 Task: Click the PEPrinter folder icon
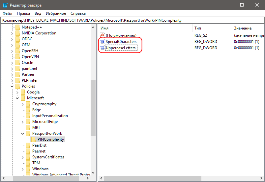point(17,80)
